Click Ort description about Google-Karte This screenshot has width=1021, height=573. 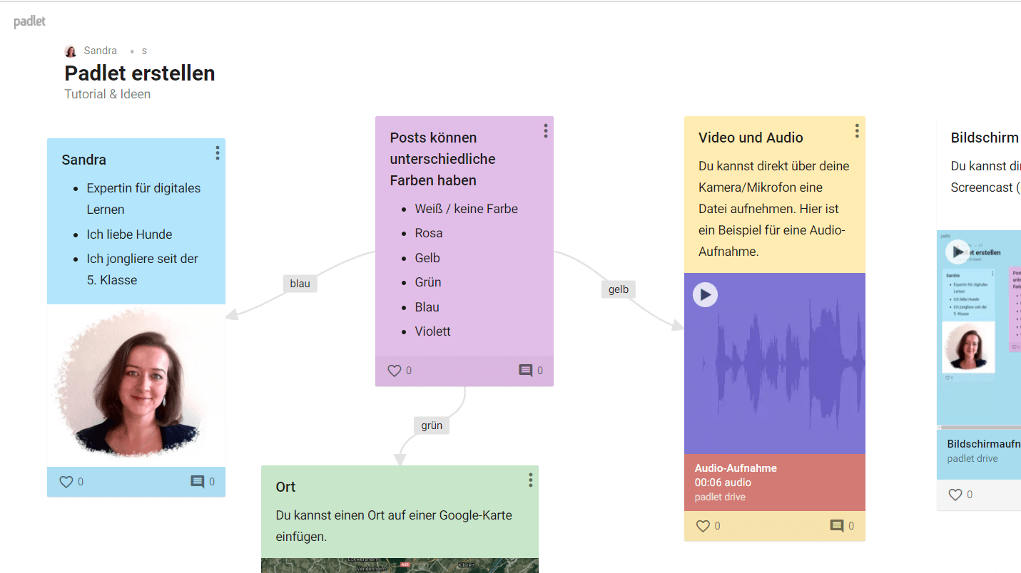[394, 526]
